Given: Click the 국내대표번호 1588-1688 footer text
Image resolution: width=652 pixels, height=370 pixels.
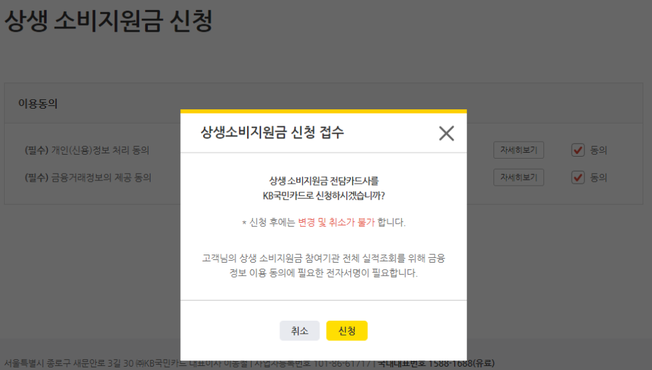Looking at the screenshot, I should pos(436,363).
